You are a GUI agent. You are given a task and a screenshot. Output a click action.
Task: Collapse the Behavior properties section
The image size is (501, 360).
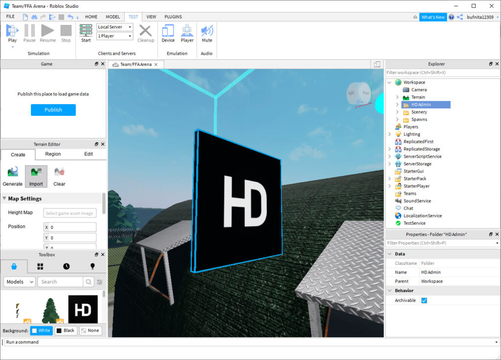pos(390,291)
